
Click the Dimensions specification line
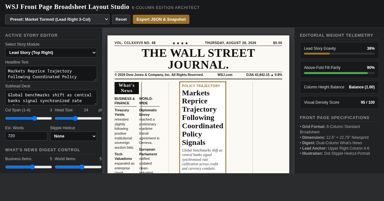[x=334, y=138]
